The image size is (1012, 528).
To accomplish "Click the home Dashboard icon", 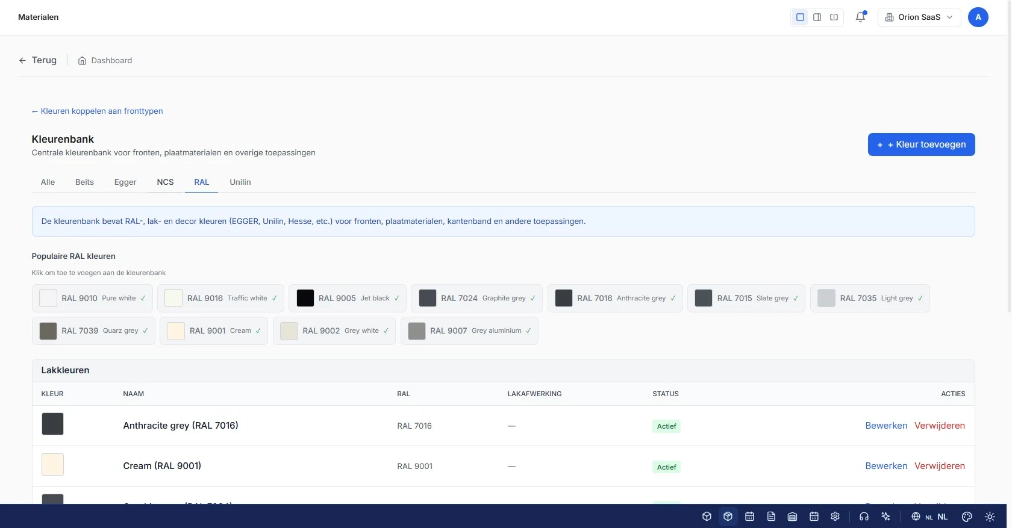I will pyautogui.click(x=83, y=60).
